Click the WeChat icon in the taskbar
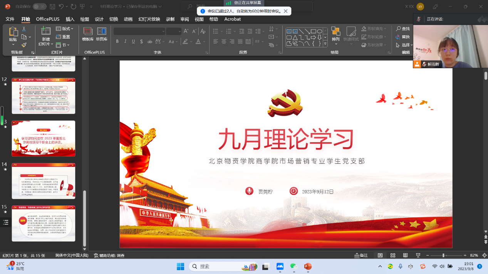 pyautogui.click(x=294, y=266)
